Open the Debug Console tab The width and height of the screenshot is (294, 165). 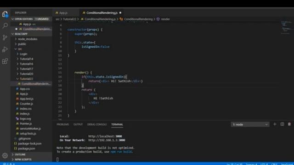click(x=97, y=124)
